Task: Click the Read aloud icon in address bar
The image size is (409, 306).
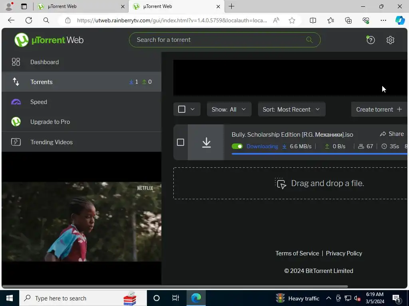Action: tap(276, 20)
